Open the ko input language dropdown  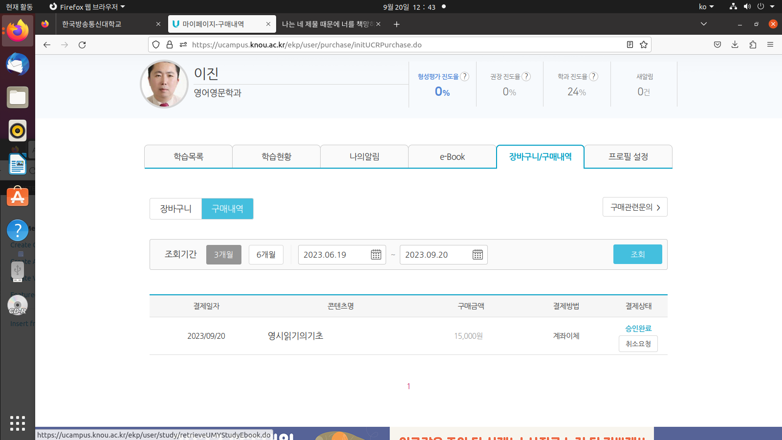[706, 7]
